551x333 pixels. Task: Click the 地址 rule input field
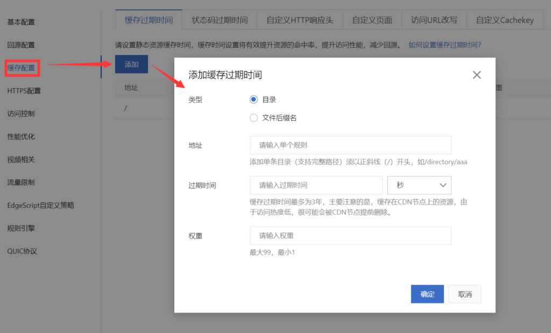[350, 145]
